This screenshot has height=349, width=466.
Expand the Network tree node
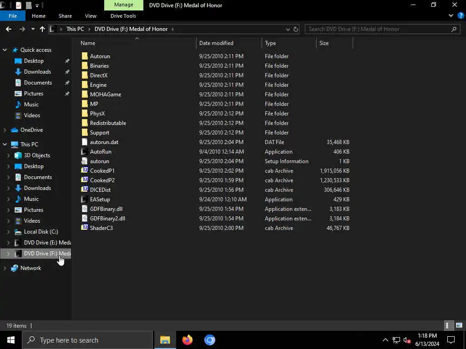pyautogui.click(x=5, y=268)
